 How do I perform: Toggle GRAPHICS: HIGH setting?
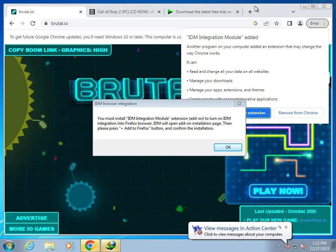tap(84, 50)
